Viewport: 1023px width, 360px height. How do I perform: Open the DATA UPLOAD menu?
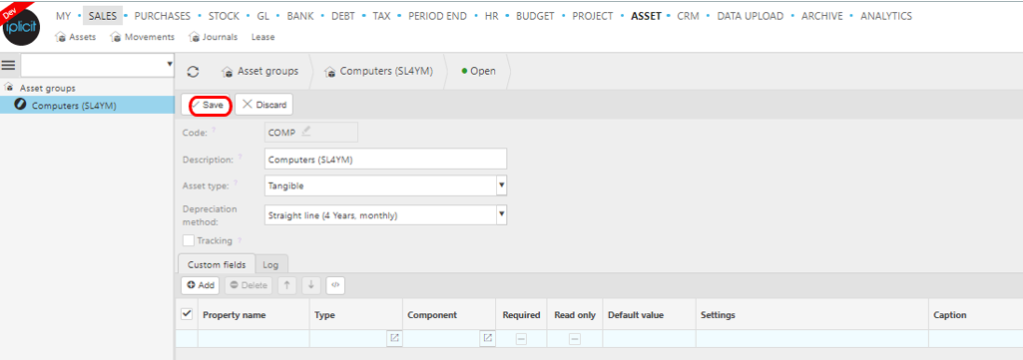[751, 16]
